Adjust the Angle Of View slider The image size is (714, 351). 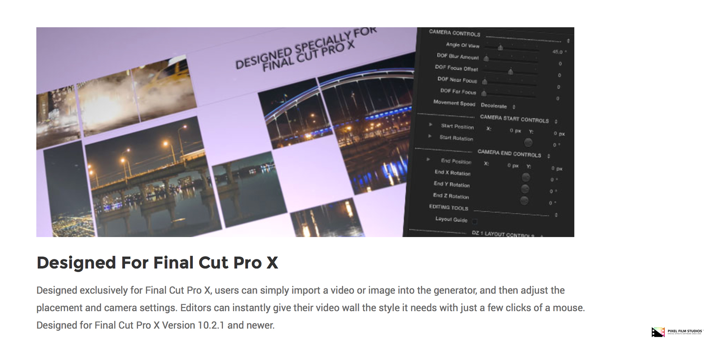click(501, 47)
